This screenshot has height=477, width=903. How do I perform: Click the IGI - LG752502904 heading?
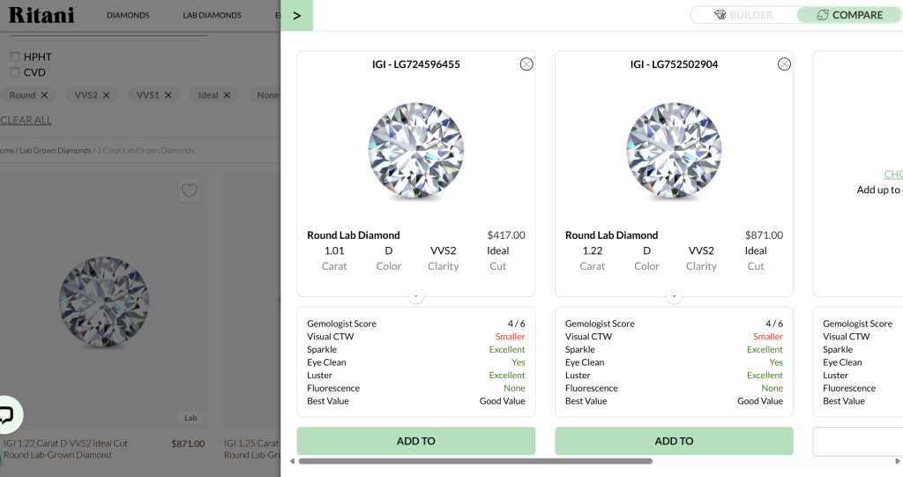coord(674,64)
